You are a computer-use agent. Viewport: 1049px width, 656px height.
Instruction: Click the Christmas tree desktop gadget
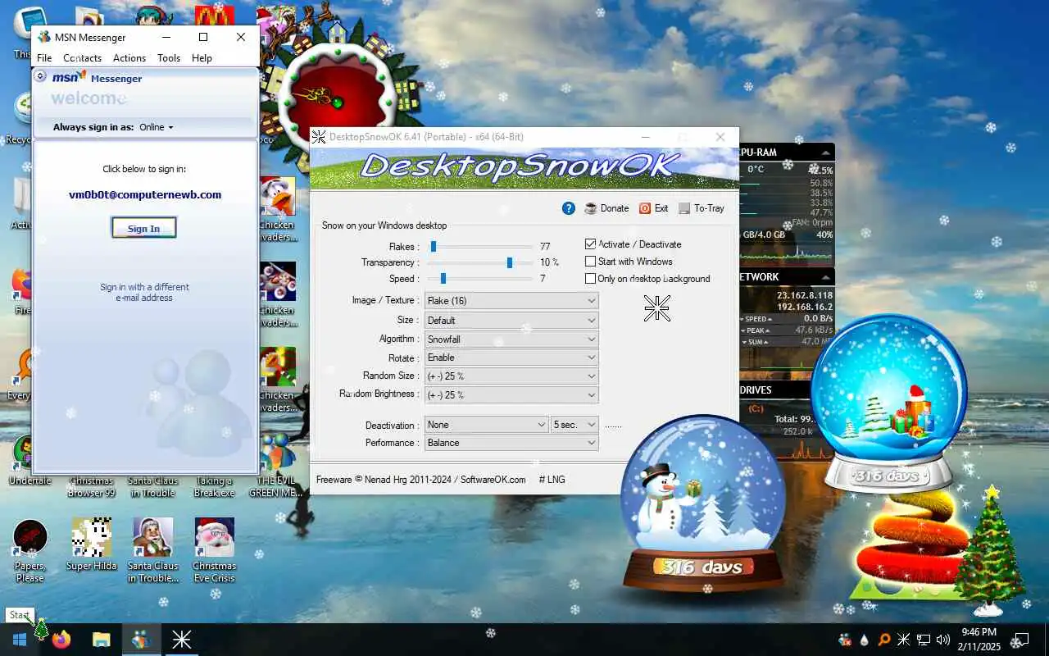[x=990, y=551]
